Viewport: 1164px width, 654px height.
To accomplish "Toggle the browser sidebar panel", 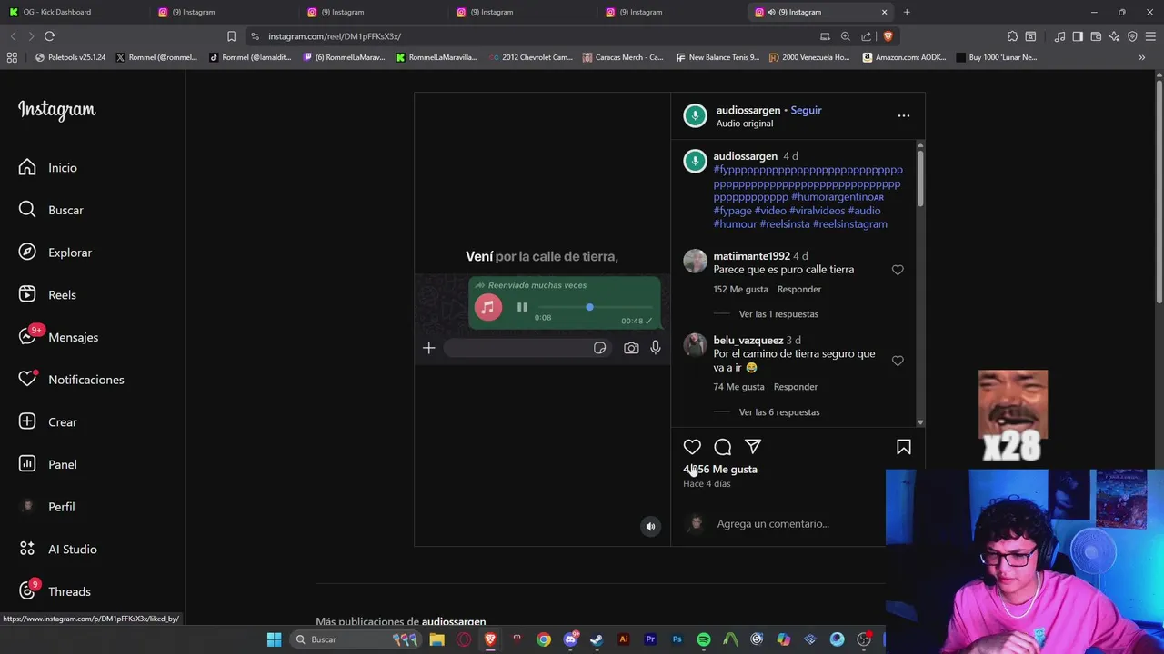I will click(x=1078, y=36).
